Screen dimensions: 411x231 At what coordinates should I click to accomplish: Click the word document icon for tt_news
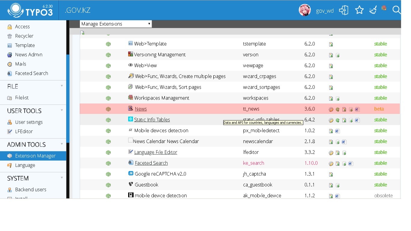click(357, 109)
